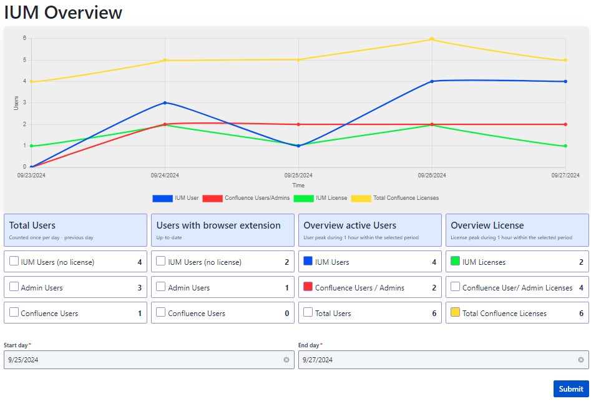
Task: Uncheck green IUM Licenses checkbox
Action: point(455,262)
